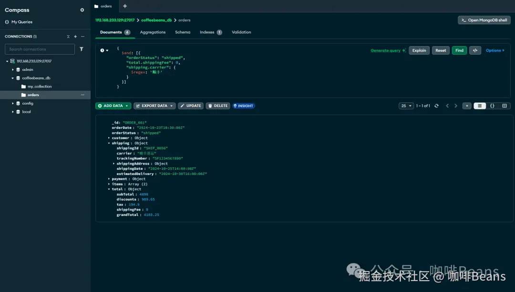Focus the Search connections field
515x292 pixels.
pyautogui.click(x=40, y=49)
